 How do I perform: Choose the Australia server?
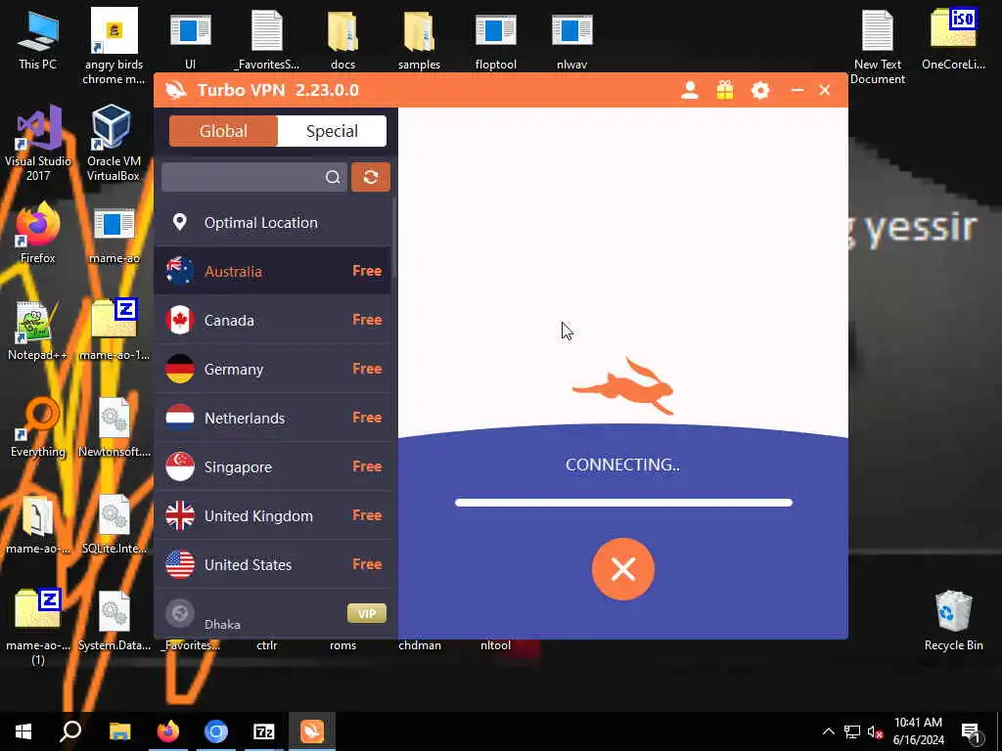pyautogui.click(x=273, y=271)
